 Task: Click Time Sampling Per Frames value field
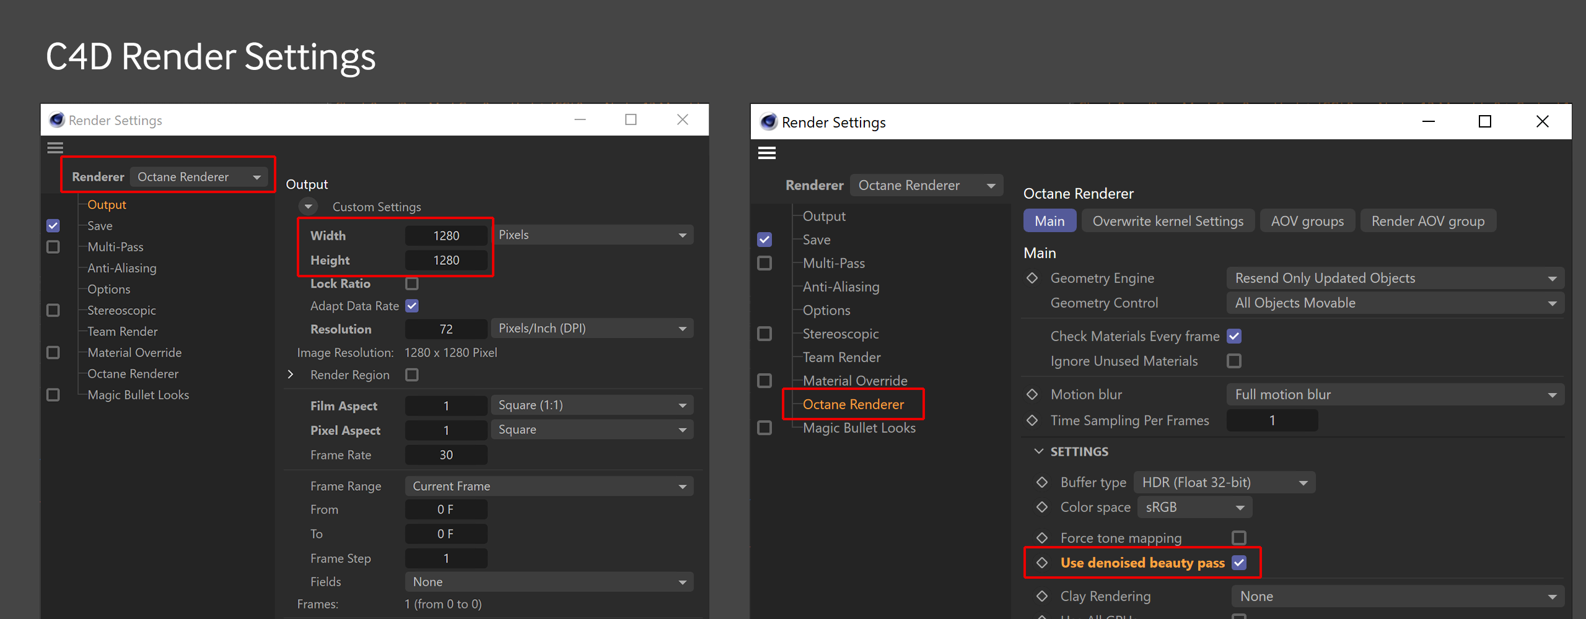pos(1272,420)
